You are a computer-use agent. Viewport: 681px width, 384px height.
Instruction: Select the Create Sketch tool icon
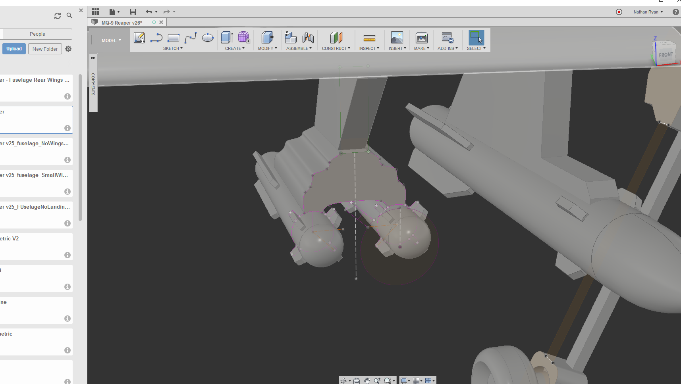pyautogui.click(x=139, y=38)
